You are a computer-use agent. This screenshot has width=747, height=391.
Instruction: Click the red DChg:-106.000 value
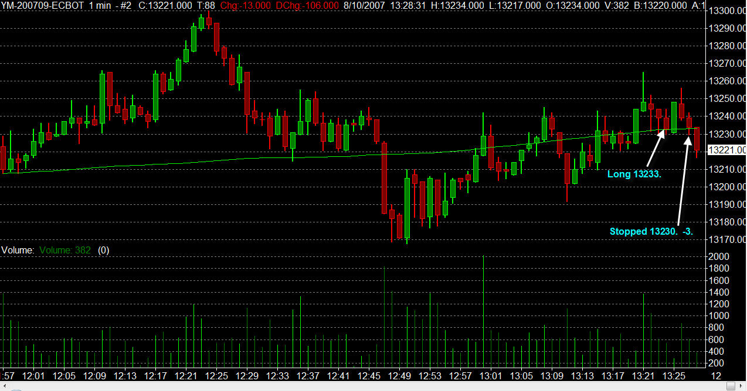pyautogui.click(x=307, y=5)
